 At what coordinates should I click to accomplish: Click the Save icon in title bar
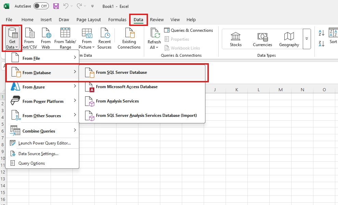[56, 6]
